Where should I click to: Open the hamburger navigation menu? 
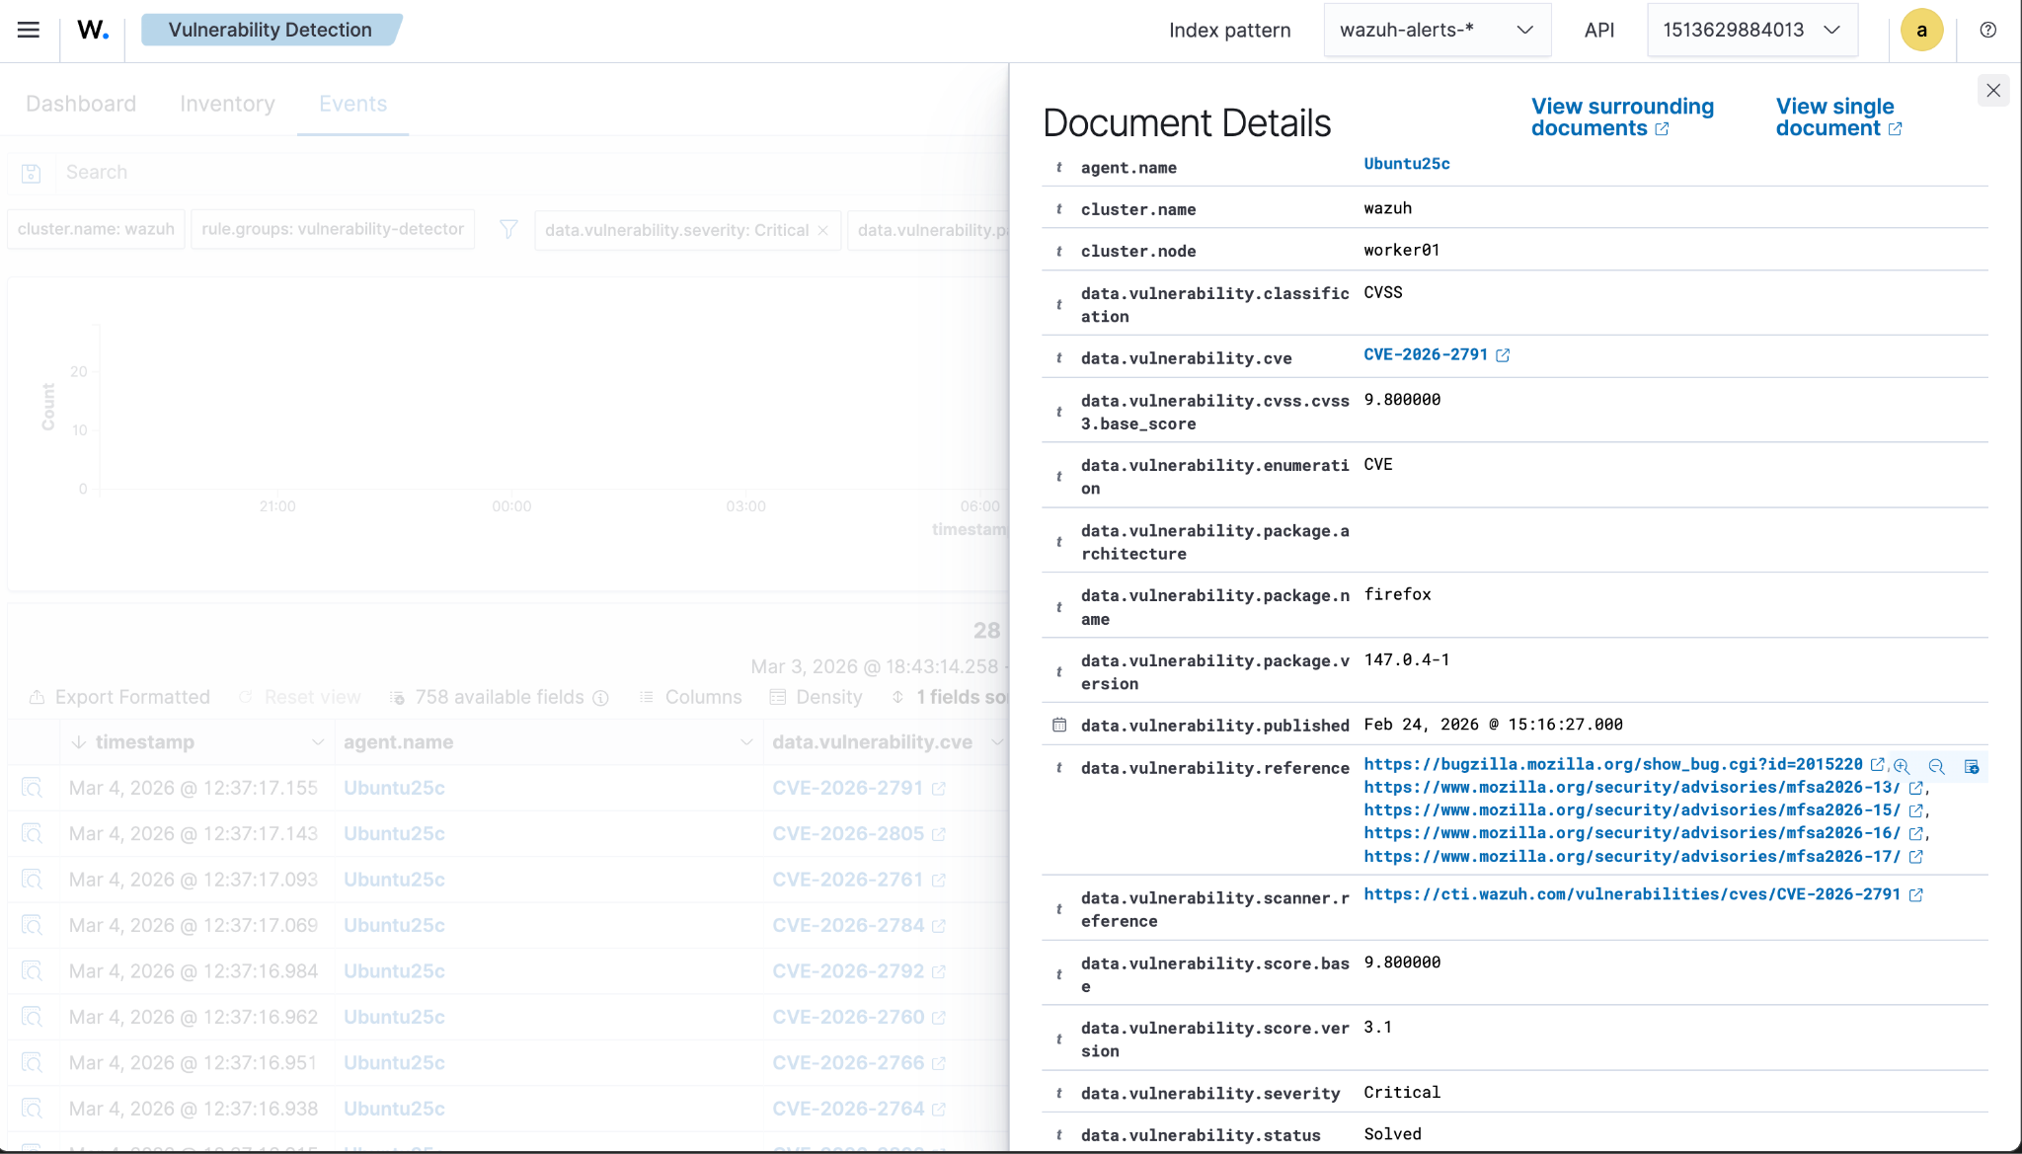pos(29,30)
